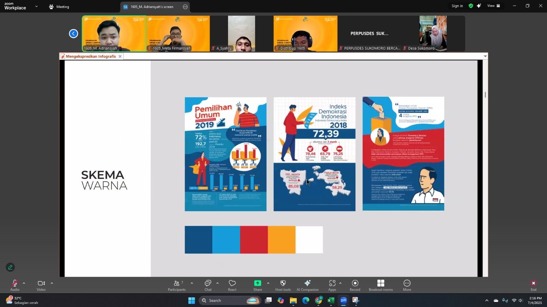
Task: Toggle the Video camera button
Action: pos(41,285)
